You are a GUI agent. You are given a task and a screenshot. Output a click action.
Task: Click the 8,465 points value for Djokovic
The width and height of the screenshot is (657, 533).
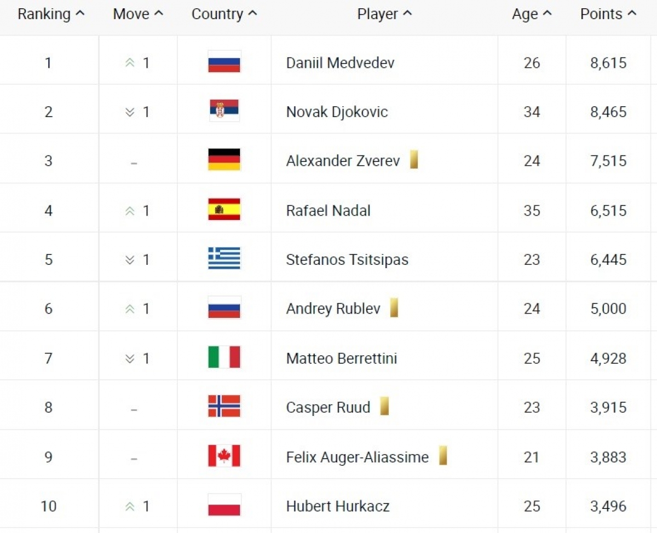(608, 112)
